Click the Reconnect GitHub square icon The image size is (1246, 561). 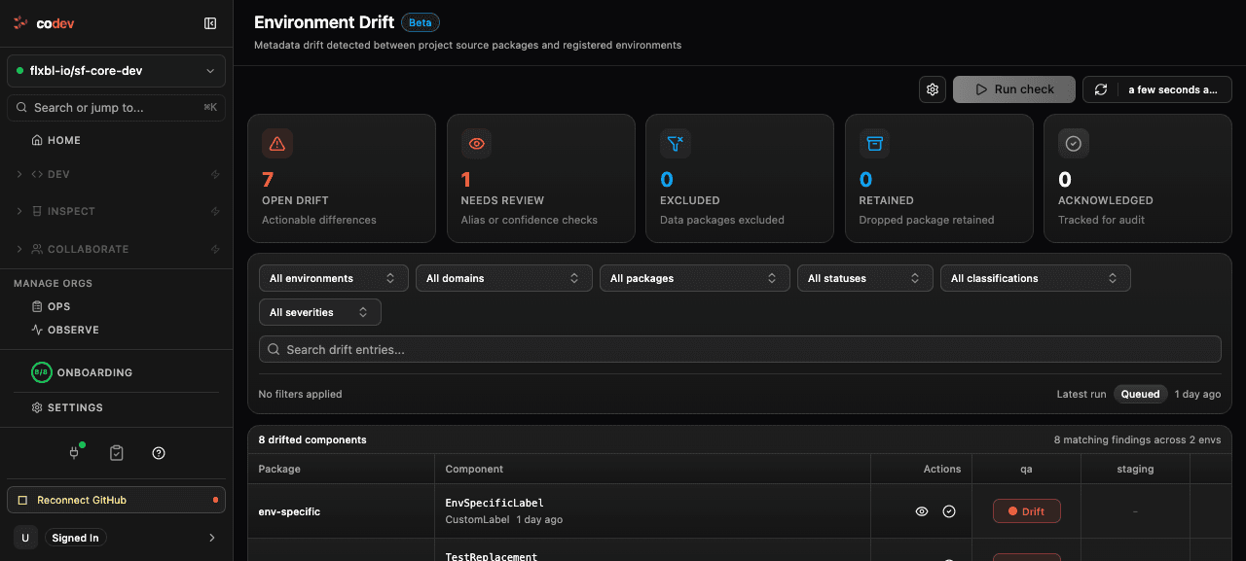[x=23, y=500]
